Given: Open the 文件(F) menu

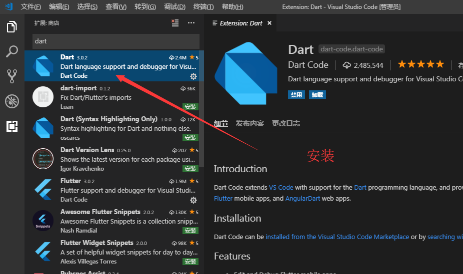Looking at the screenshot, I should pos(30,7).
